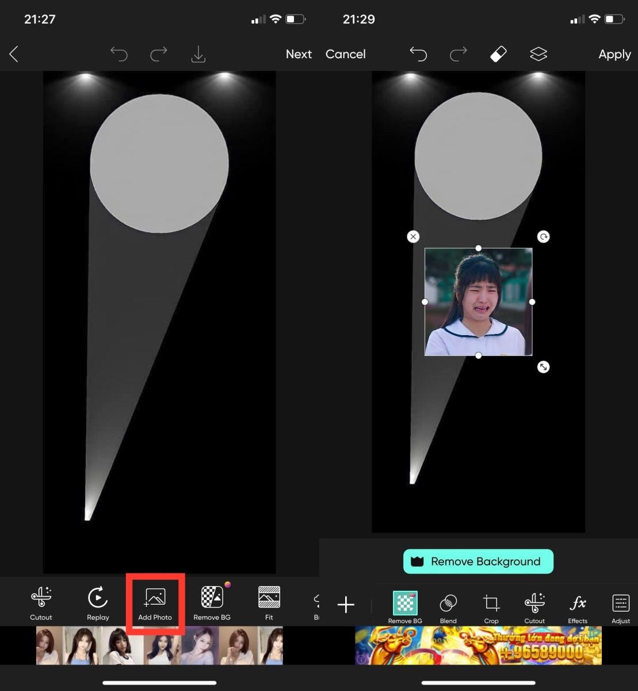This screenshot has width=638, height=691.
Task: Open Remove BG in left toolbar
Action: 212,603
